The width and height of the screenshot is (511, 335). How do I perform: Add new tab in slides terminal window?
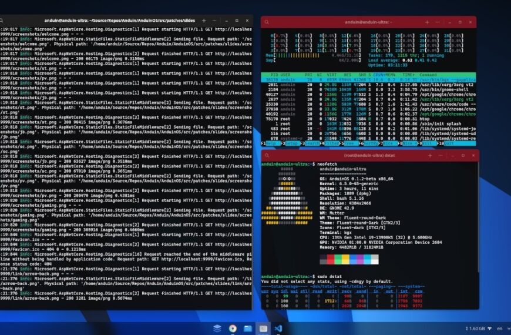[204, 21]
